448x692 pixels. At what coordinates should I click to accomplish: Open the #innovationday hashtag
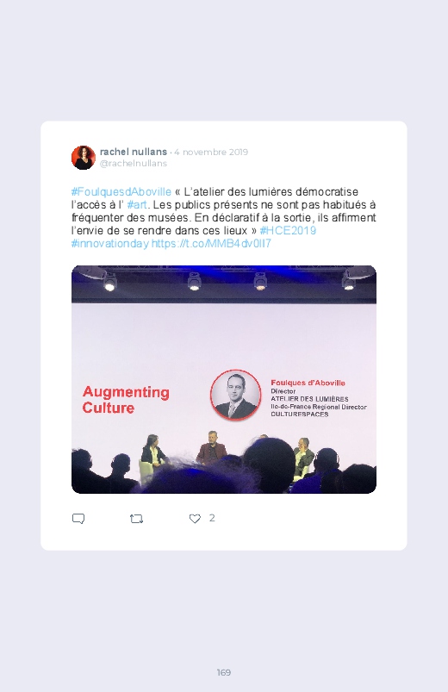tap(110, 244)
